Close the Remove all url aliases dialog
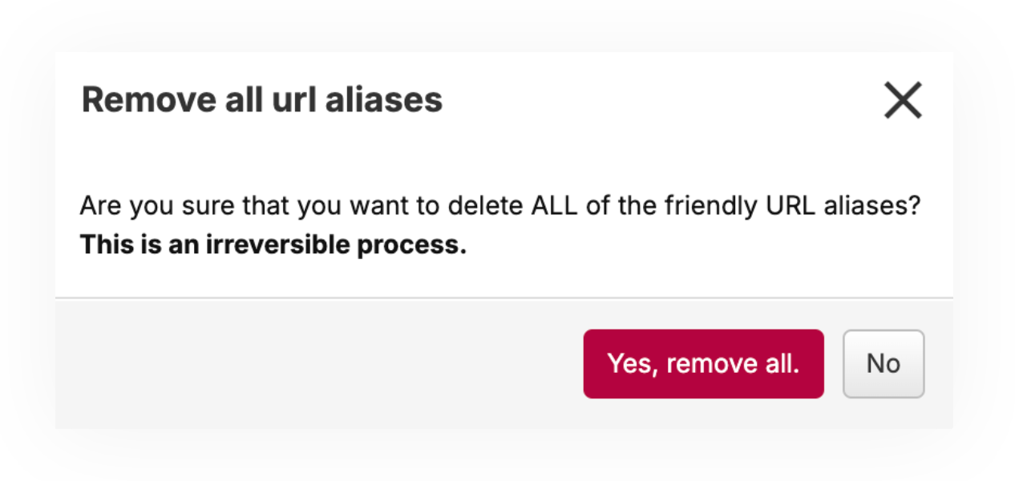The height and width of the screenshot is (481, 1015). pos(903,101)
